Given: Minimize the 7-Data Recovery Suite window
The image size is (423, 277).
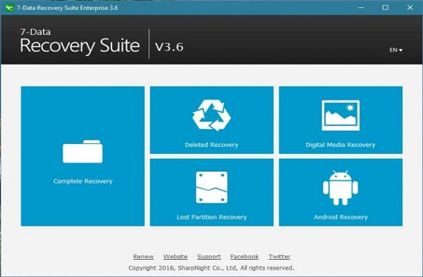Looking at the screenshot, I should (361, 7).
